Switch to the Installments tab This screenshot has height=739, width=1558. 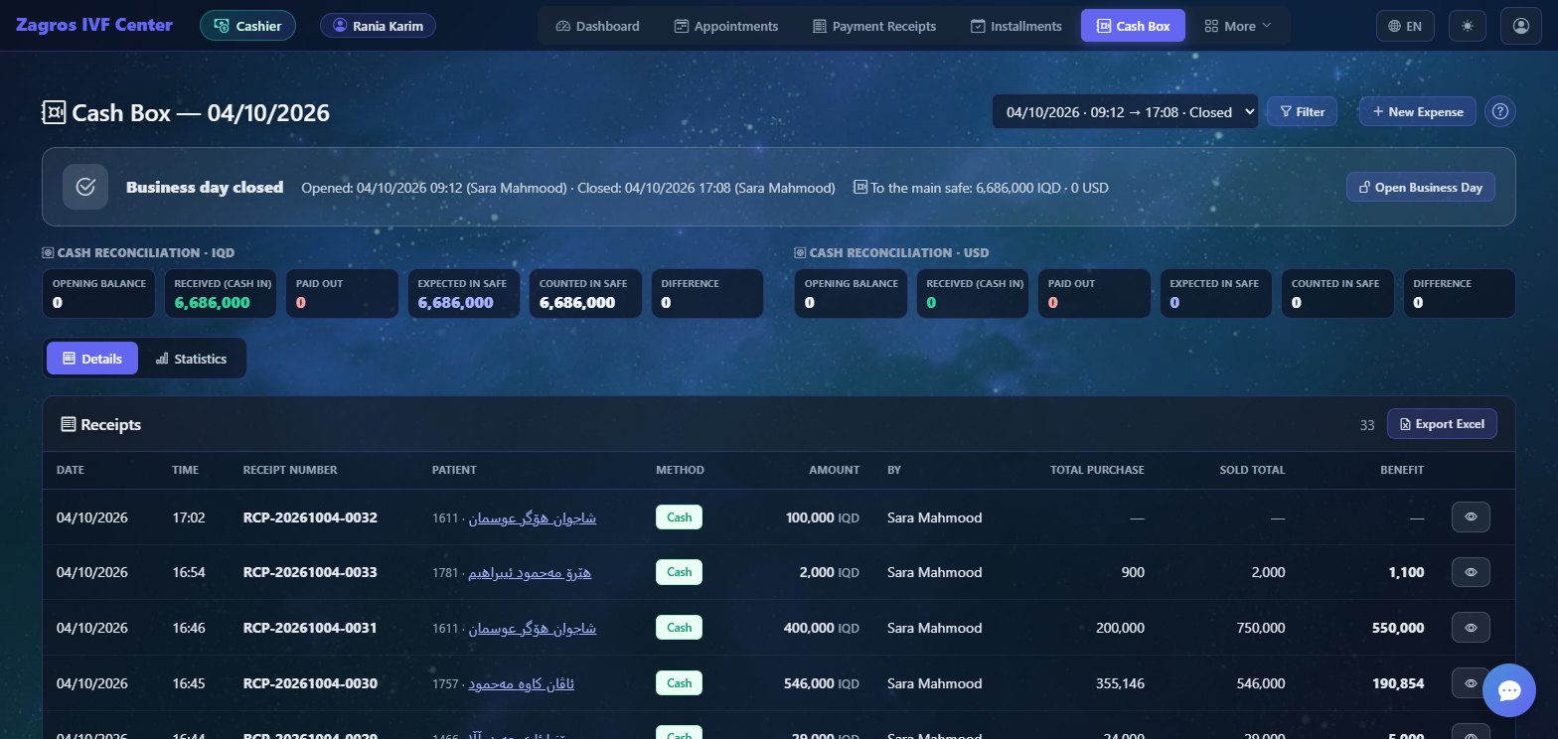(1015, 26)
